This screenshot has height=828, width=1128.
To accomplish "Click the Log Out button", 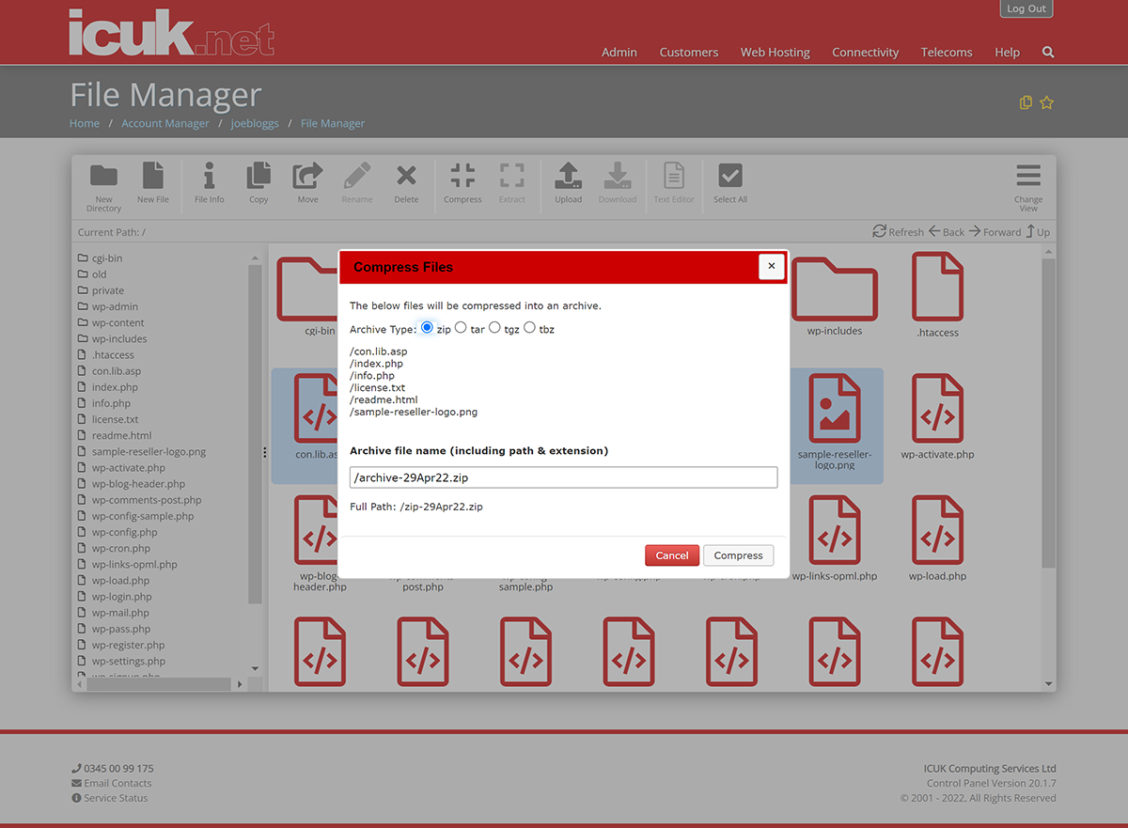I will [x=1026, y=8].
